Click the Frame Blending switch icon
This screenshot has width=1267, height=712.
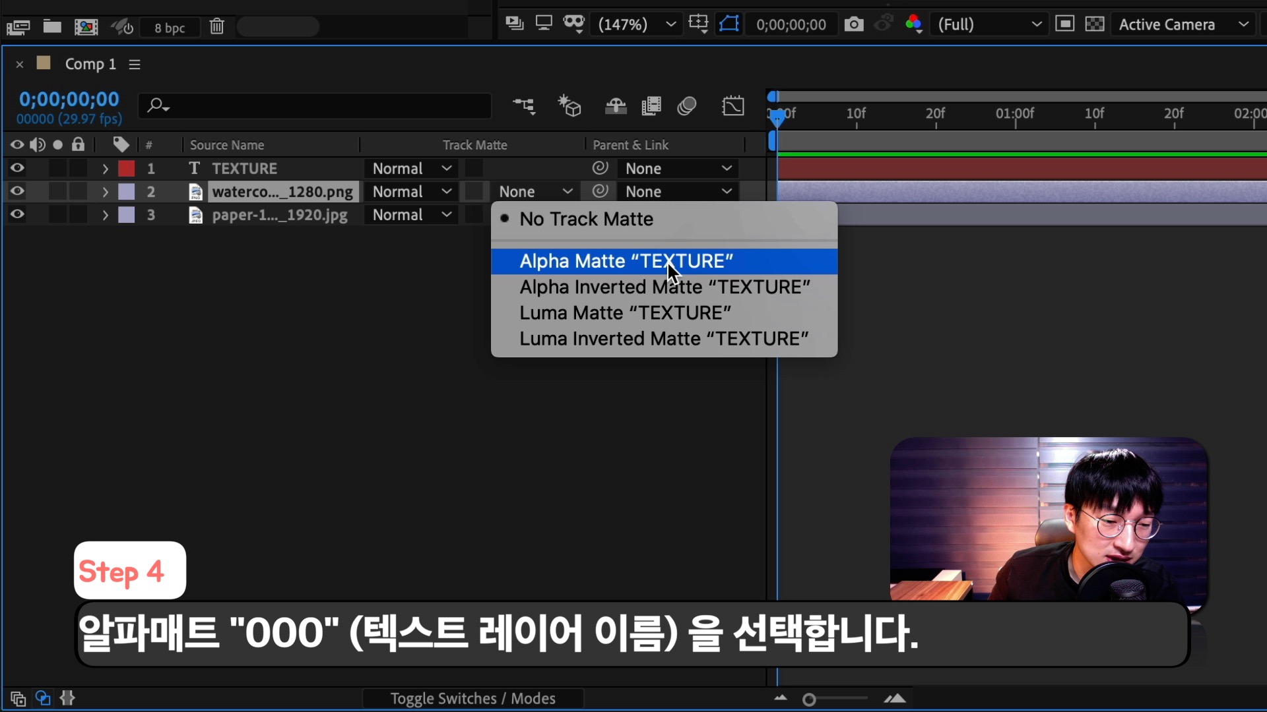(x=651, y=106)
